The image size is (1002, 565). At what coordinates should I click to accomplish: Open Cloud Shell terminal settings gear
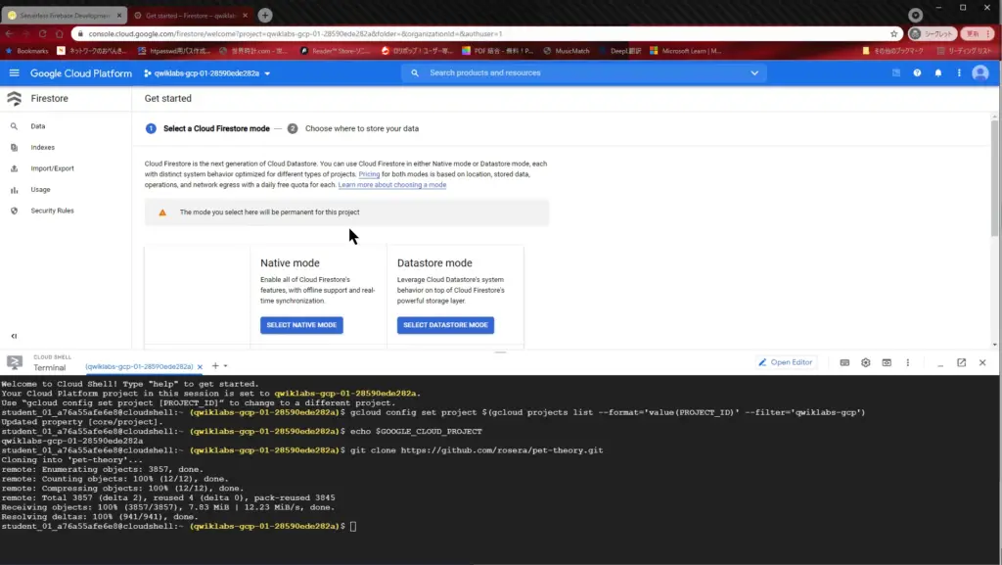click(x=866, y=362)
